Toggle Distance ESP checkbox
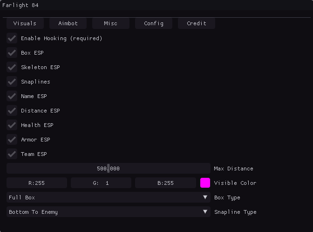 tap(12, 111)
